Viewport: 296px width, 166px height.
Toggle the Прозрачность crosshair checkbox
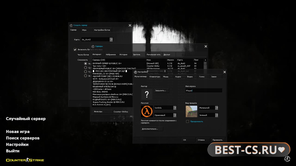187,122
